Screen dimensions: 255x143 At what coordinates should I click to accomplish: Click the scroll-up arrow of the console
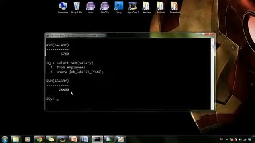point(212,40)
